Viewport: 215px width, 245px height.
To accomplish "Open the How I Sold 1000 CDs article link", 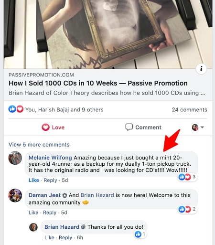I will tap(98, 83).
